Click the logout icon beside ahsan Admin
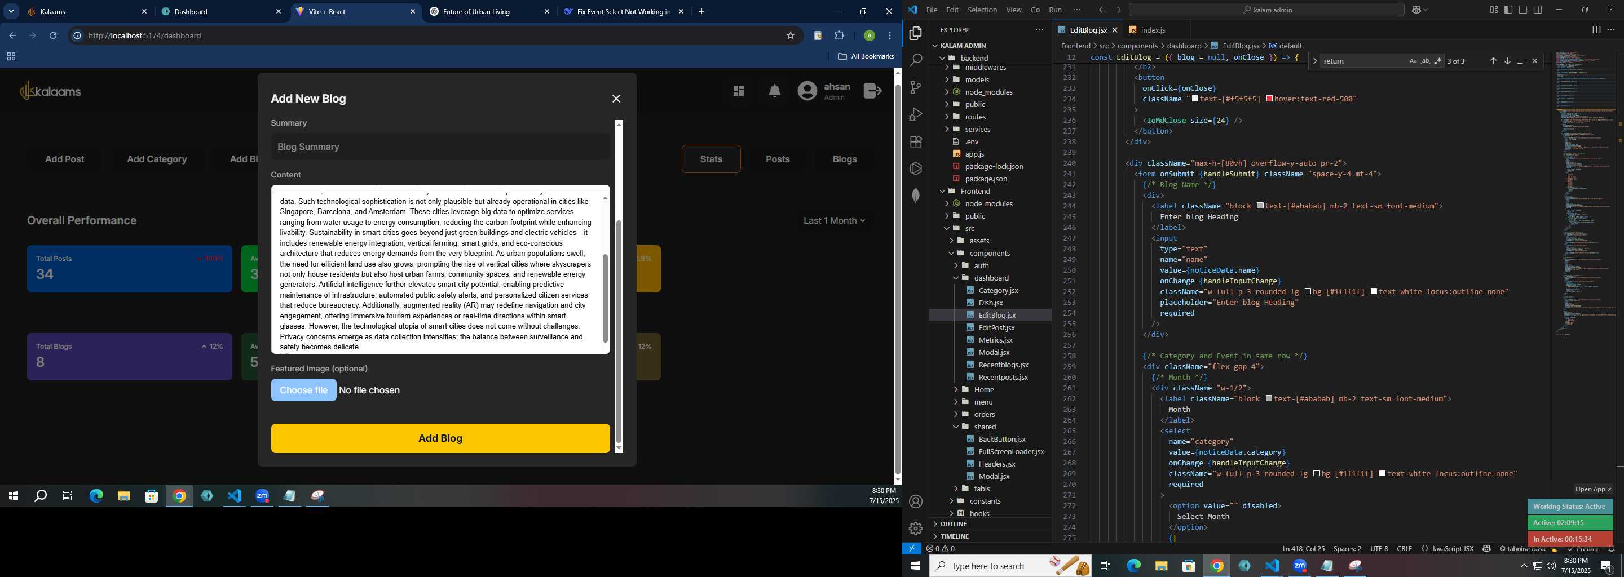Screen dimensions: 1624x577 (x=872, y=91)
